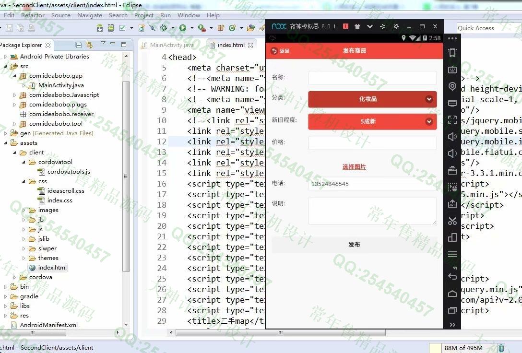Click the garbage collector trash icon

click(501, 348)
